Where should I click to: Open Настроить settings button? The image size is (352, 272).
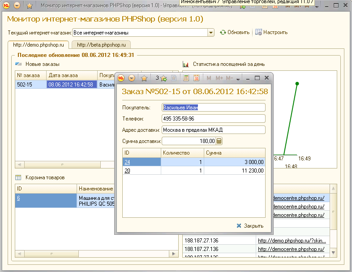[x=271, y=32]
